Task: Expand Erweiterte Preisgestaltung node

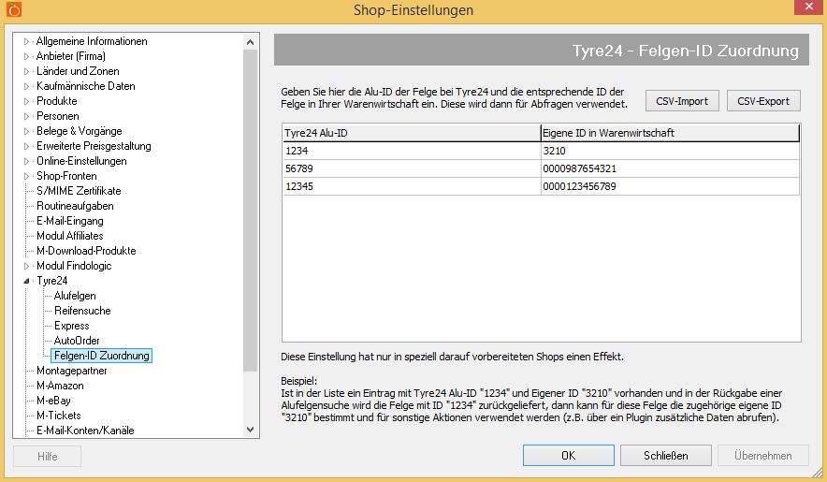Action: click(x=26, y=146)
